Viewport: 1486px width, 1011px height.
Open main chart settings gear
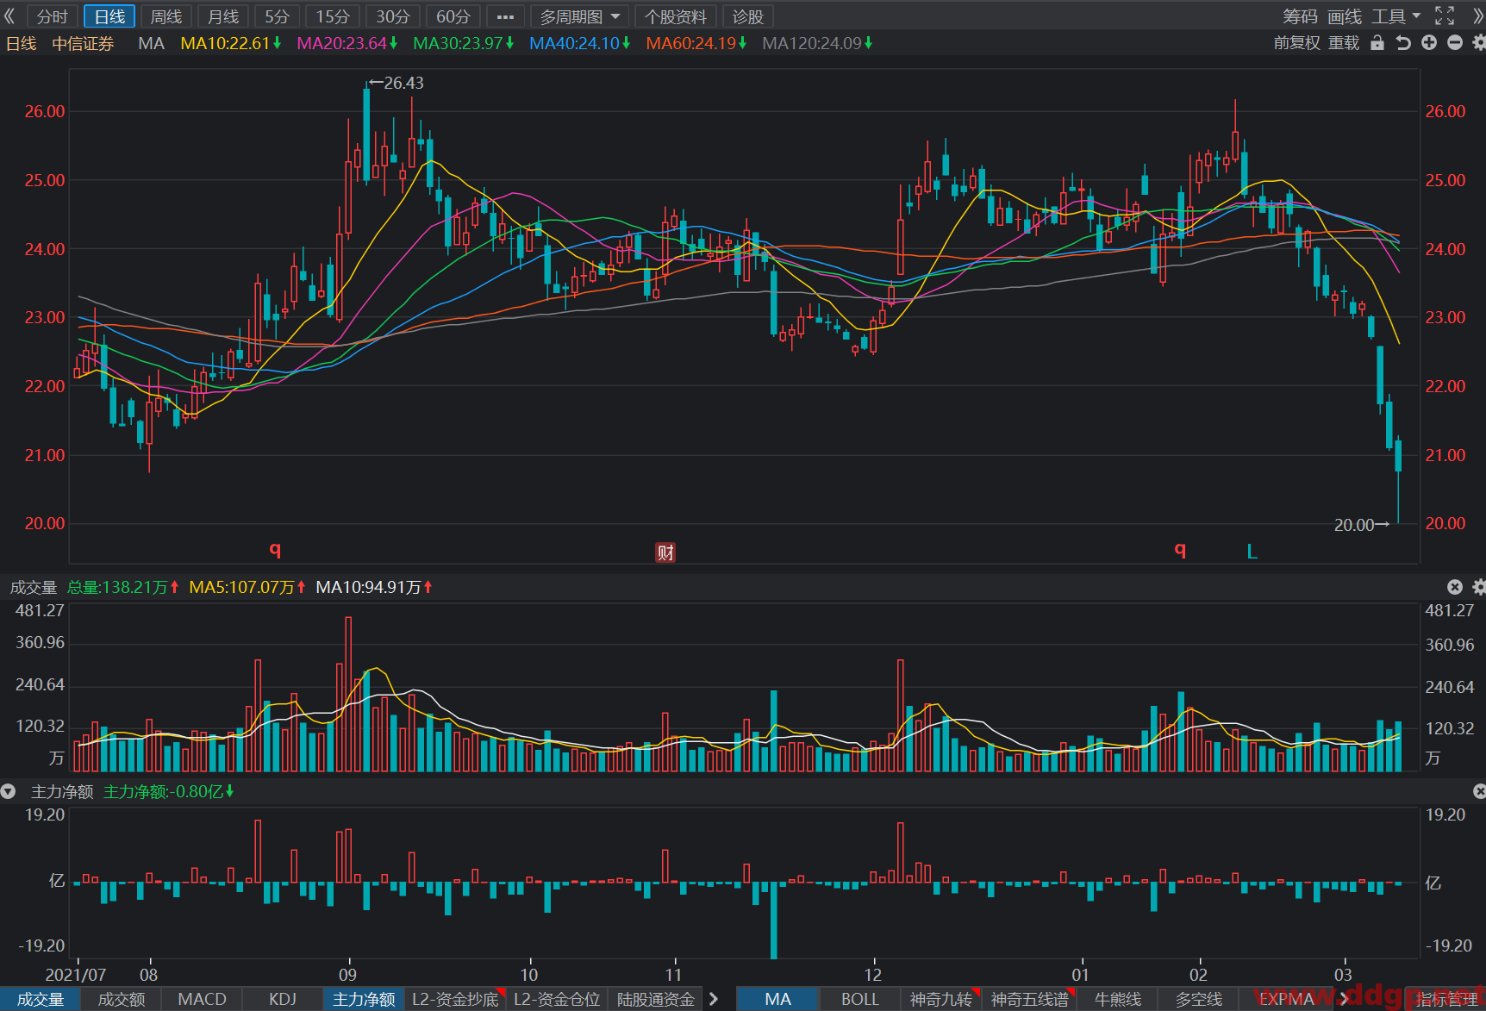pyautogui.click(x=1479, y=43)
